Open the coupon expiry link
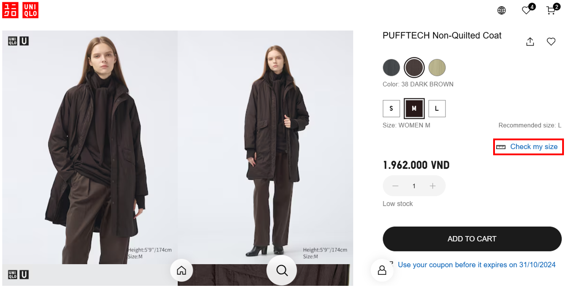Image resolution: width=571 pixels, height=292 pixels. pyautogui.click(x=476, y=265)
